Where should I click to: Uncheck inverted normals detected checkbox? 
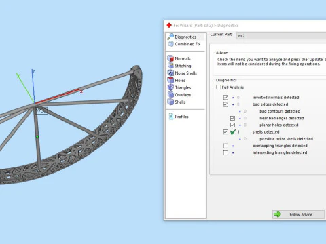[x=225, y=98]
